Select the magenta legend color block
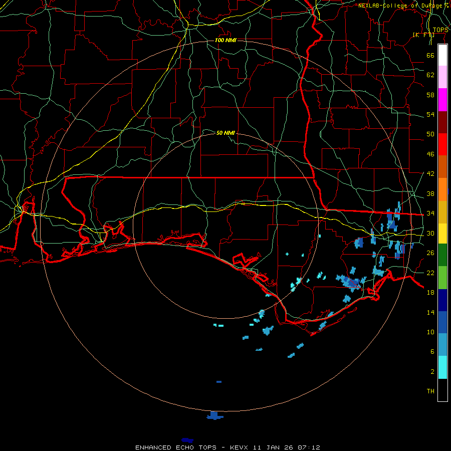 [442, 100]
